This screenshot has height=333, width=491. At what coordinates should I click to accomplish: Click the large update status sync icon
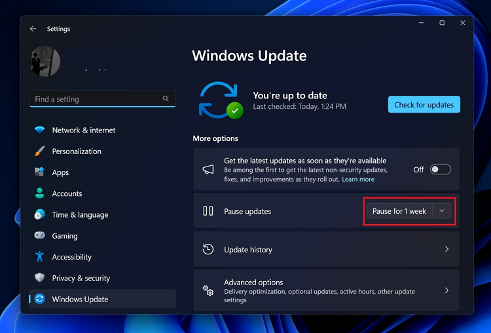(x=220, y=100)
